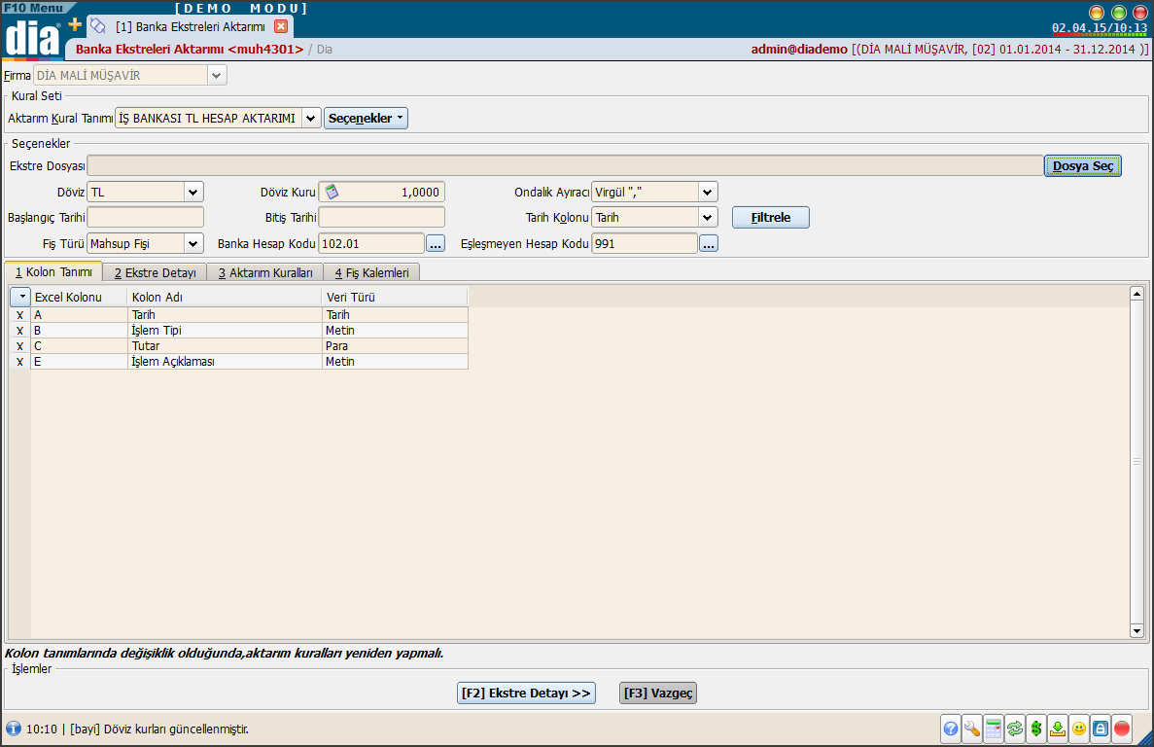This screenshot has height=747, width=1154.
Task: Open the Tarih Kolonu dropdown
Action: (x=707, y=217)
